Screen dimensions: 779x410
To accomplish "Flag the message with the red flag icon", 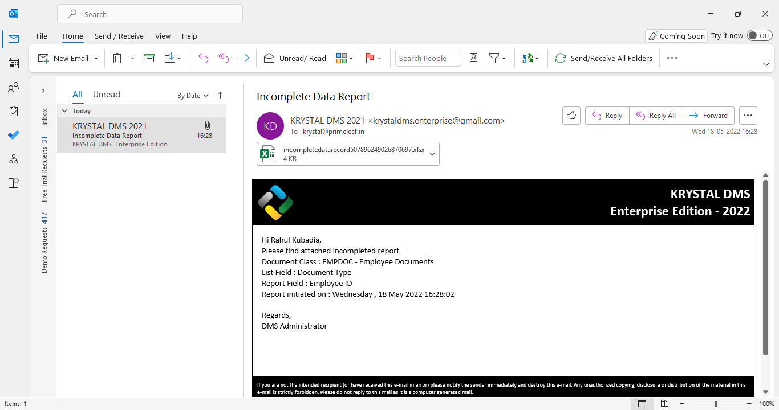I will point(369,58).
